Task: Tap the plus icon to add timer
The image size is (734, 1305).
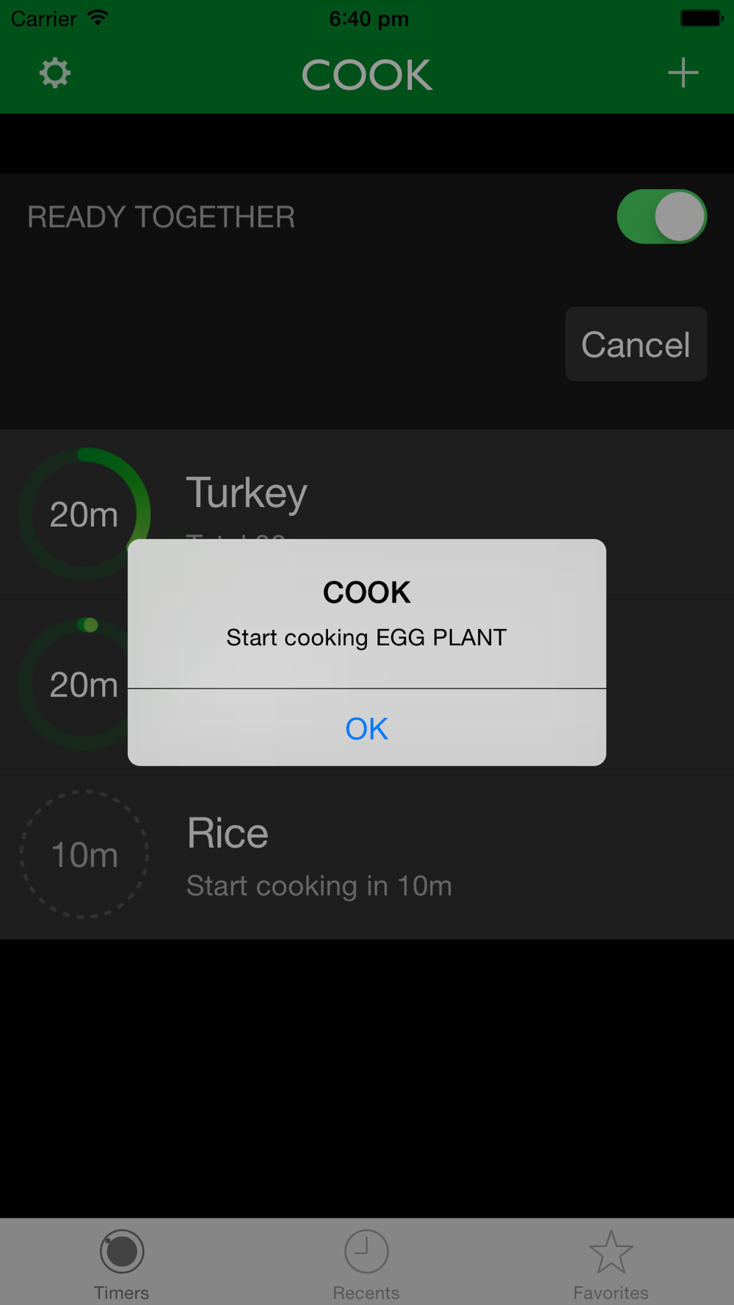Action: click(x=683, y=73)
